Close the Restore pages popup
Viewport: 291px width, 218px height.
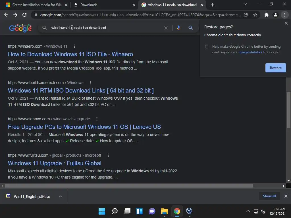pyautogui.click(x=286, y=23)
